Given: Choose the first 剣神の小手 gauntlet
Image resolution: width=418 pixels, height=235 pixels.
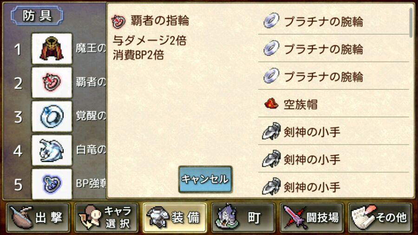Looking at the screenshot, I should [333, 131].
